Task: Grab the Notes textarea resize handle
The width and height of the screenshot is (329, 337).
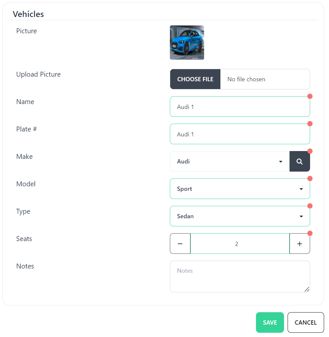Action: 307,289
